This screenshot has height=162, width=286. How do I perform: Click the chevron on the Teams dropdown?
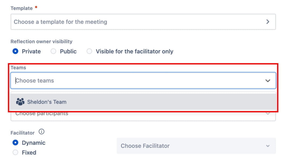click(268, 80)
